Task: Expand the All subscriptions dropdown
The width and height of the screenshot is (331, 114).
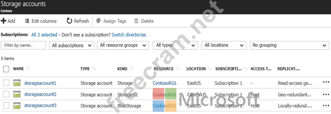Action: tap(72, 45)
